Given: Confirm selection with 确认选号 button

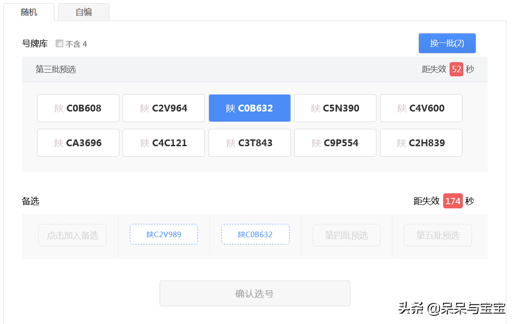Looking at the screenshot, I should [255, 293].
